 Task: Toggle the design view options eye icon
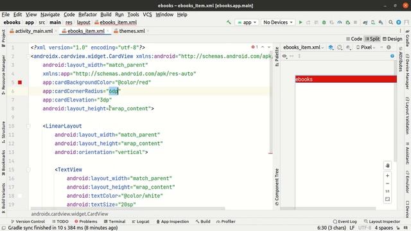pyautogui.click(x=284, y=56)
